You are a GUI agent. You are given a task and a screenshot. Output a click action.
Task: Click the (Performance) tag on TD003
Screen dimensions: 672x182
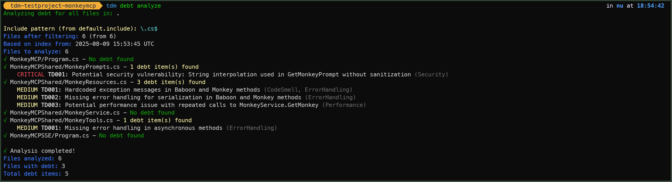click(344, 105)
